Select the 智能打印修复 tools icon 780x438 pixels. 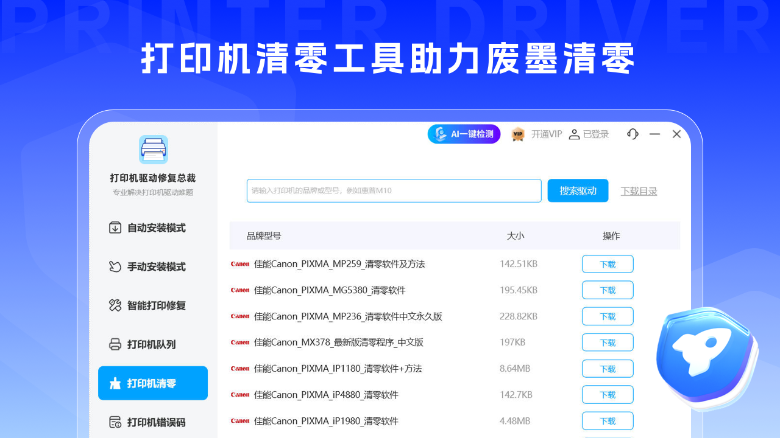115,305
